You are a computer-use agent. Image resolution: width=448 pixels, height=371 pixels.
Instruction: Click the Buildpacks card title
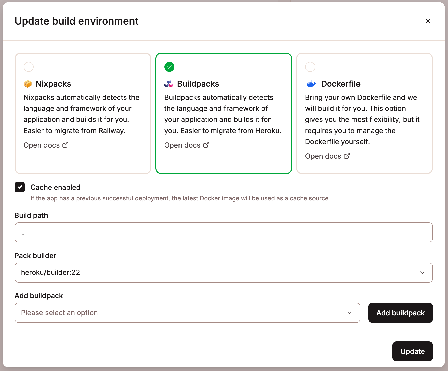click(198, 84)
